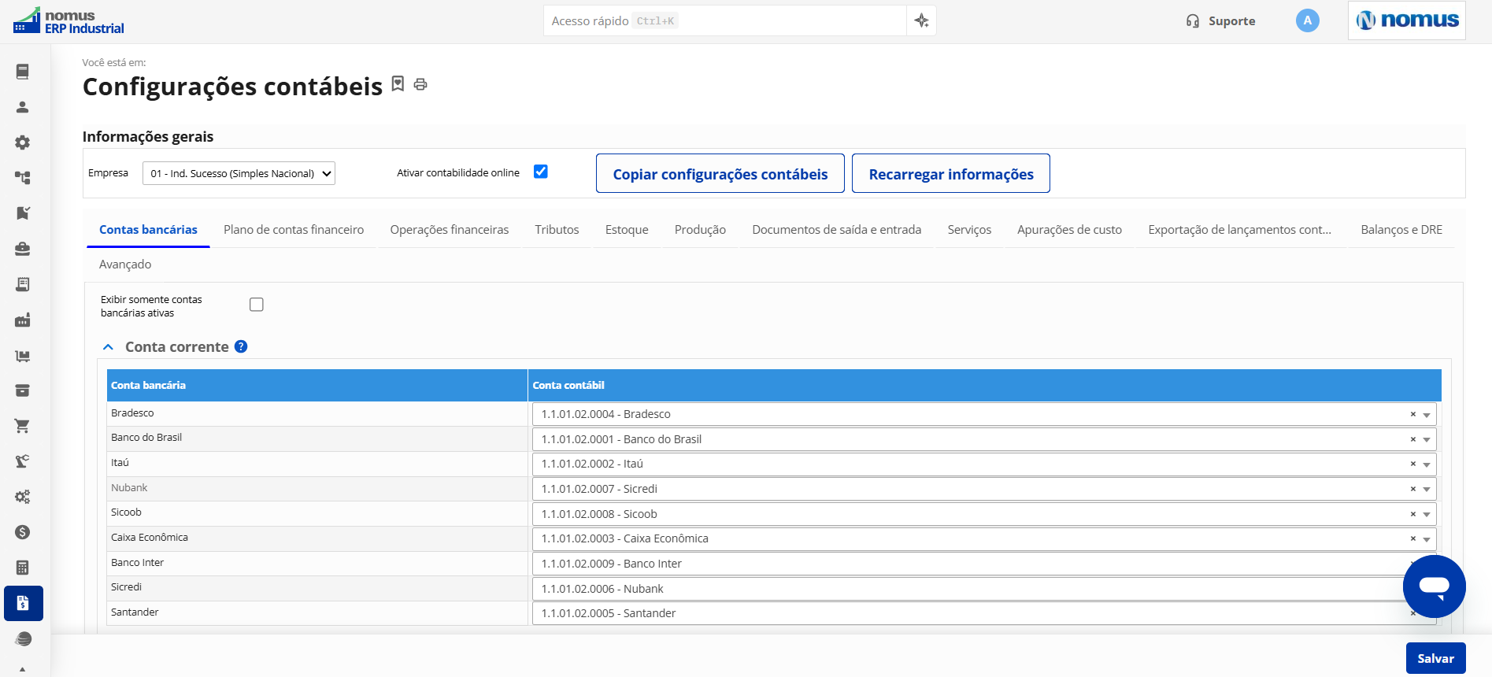The height and width of the screenshot is (677, 1492).
Task: Switch to Documentos de saída e entrada tab
Action: pyautogui.click(x=836, y=230)
